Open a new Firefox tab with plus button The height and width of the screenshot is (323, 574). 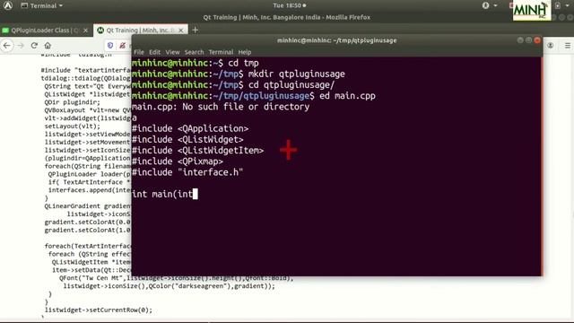pos(196,30)
